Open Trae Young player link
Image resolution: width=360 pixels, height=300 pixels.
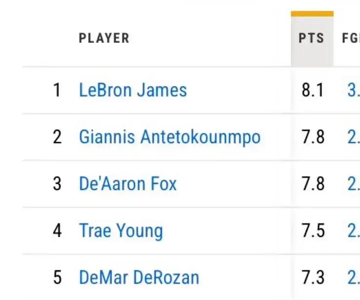coord(121,231)
